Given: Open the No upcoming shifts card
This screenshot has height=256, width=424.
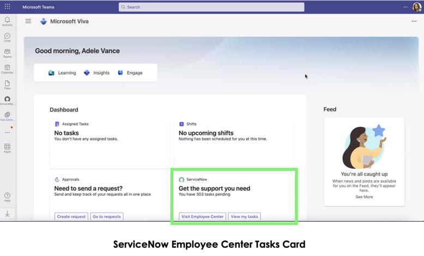Looking at the screenshot, I should pos(234,144).
